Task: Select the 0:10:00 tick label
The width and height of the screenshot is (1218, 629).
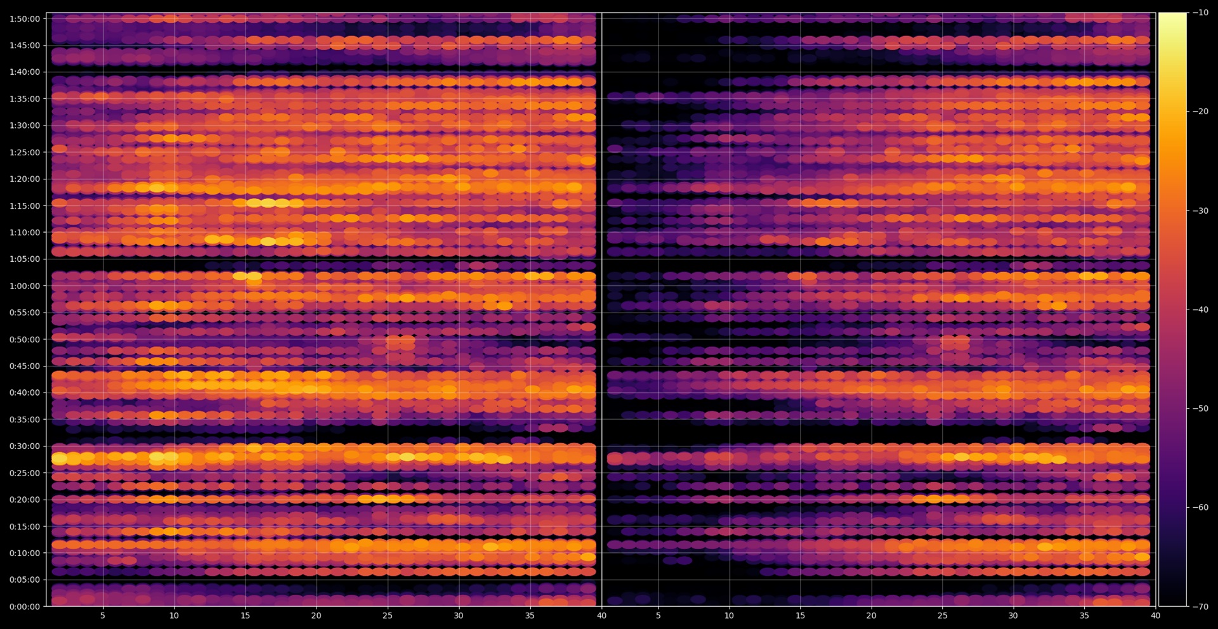Action: (x=25, y=553)
